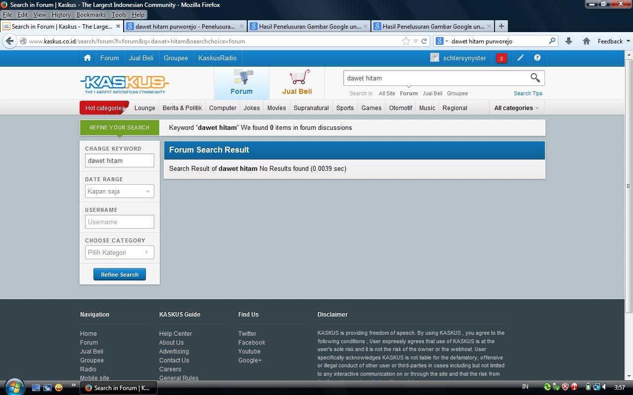
Task: Close the dawet hitam purworejo tab
Action: [242, 26]
